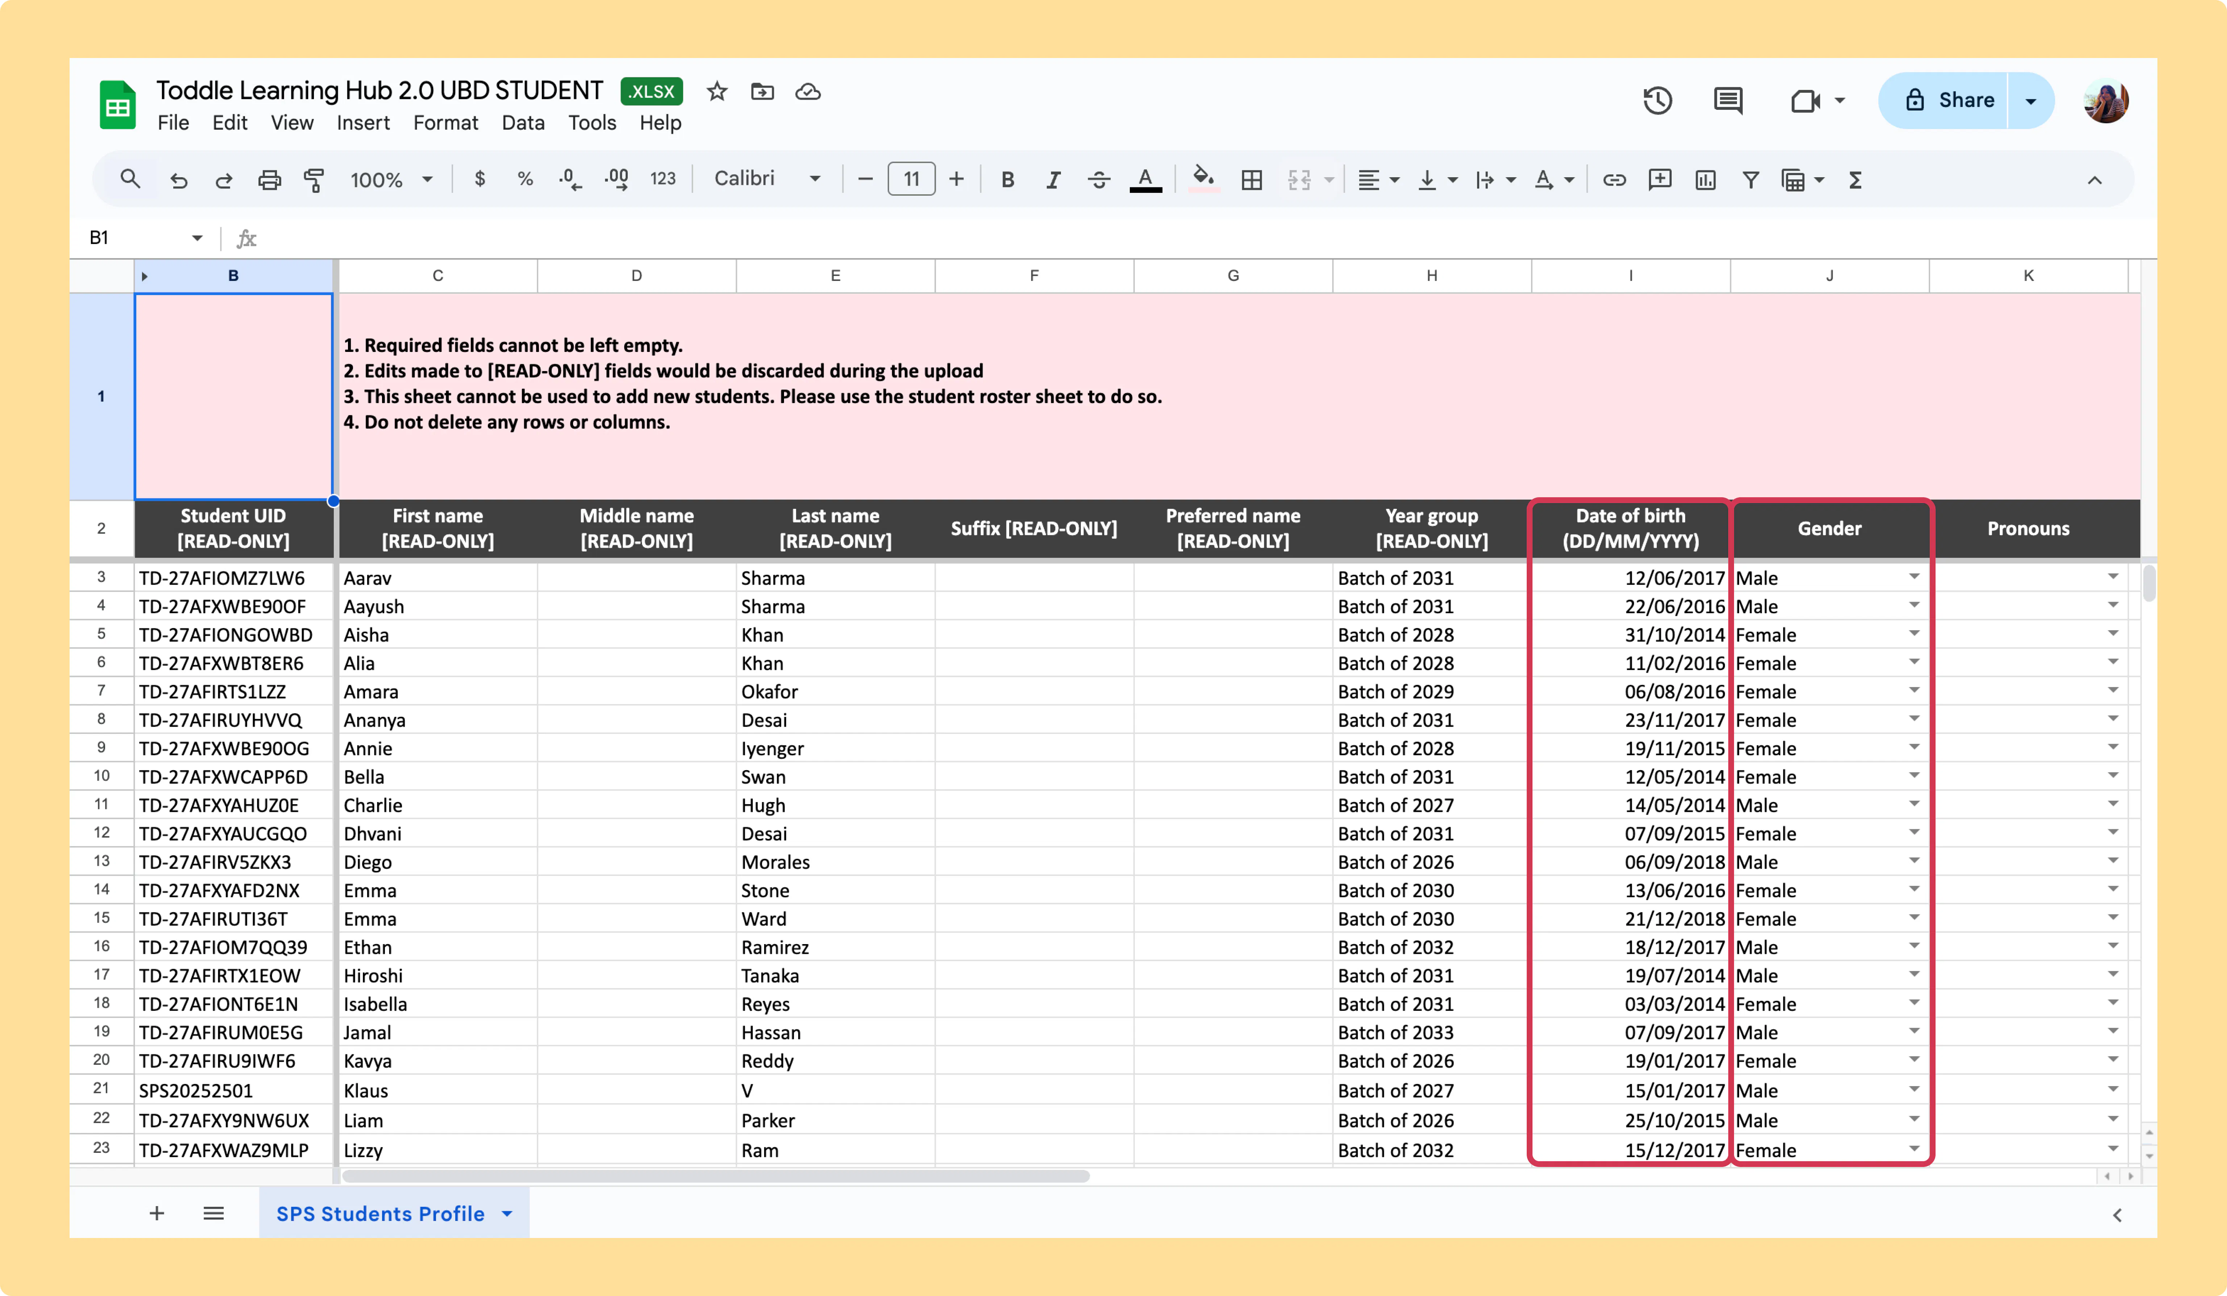The height and width of the screenshot is (1296, 2227).
Task: Increase decimal places icon
Action: point(617,180)
